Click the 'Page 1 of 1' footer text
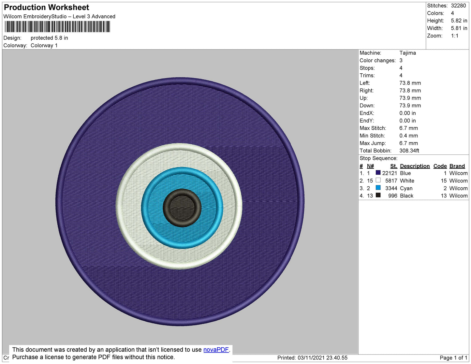 453,357
